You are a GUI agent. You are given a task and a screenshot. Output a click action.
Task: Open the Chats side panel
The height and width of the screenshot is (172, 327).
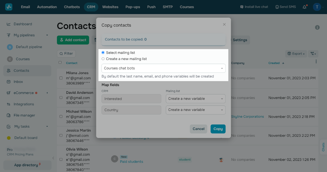pyautogui.click(x=323, y=147)
